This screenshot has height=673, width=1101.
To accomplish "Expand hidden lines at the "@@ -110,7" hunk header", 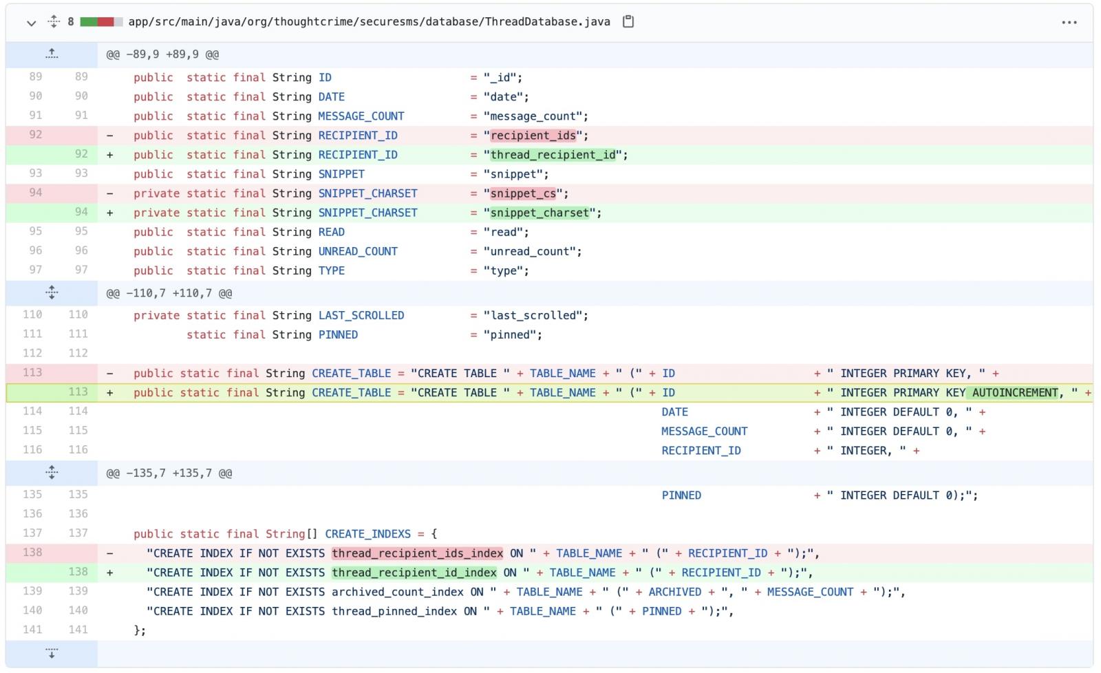I will click(52, 292).
